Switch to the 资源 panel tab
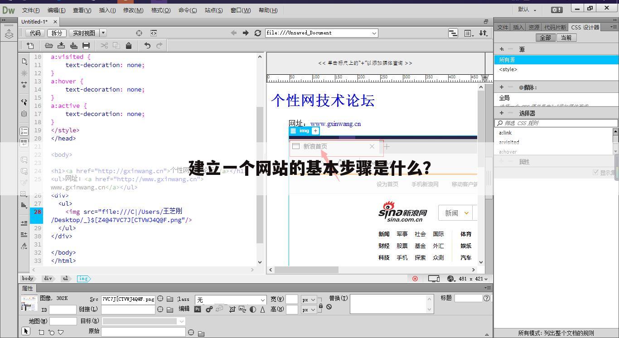The height and width of the screenshot is (338, 619). coord(534,28)
